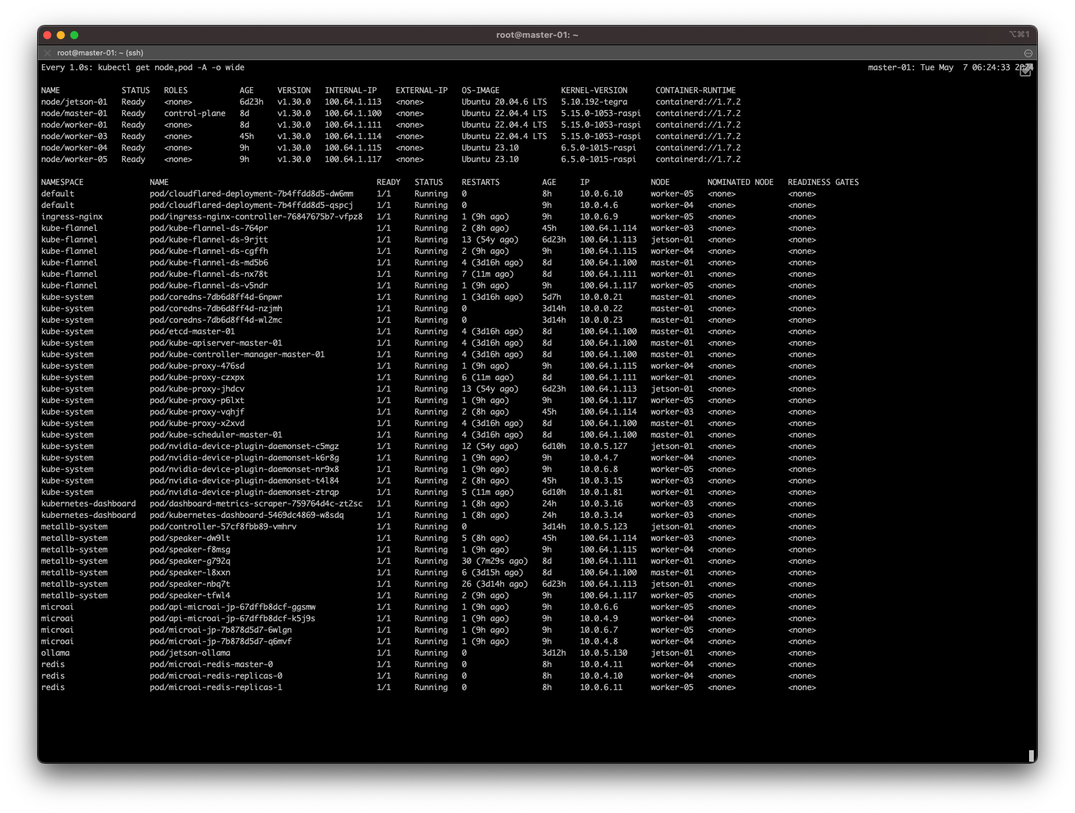Click pod/kubernetes-dashboard-5469dc4869-w8sdq

point(247,515)
